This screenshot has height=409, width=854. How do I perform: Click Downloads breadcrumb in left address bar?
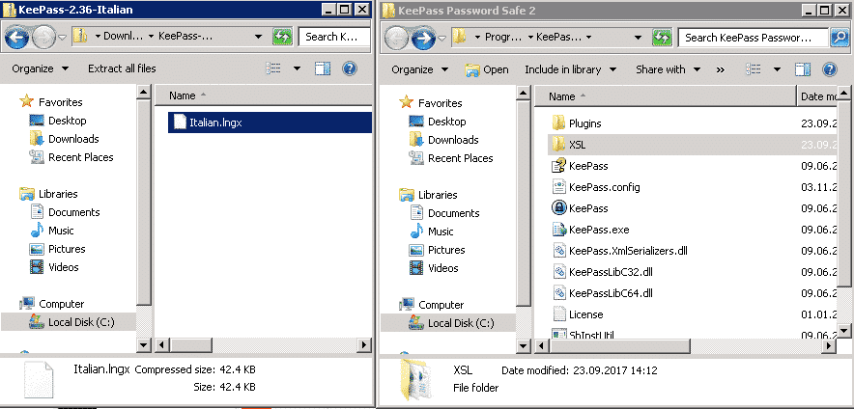tap(123, 37)
